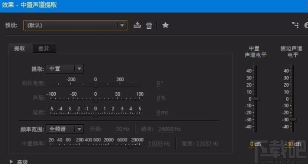Click the 侧边声道电平 slider handle

(x=293, y=120)
